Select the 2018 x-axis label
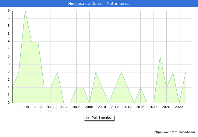198x137 pixels. tap(153, 107)
